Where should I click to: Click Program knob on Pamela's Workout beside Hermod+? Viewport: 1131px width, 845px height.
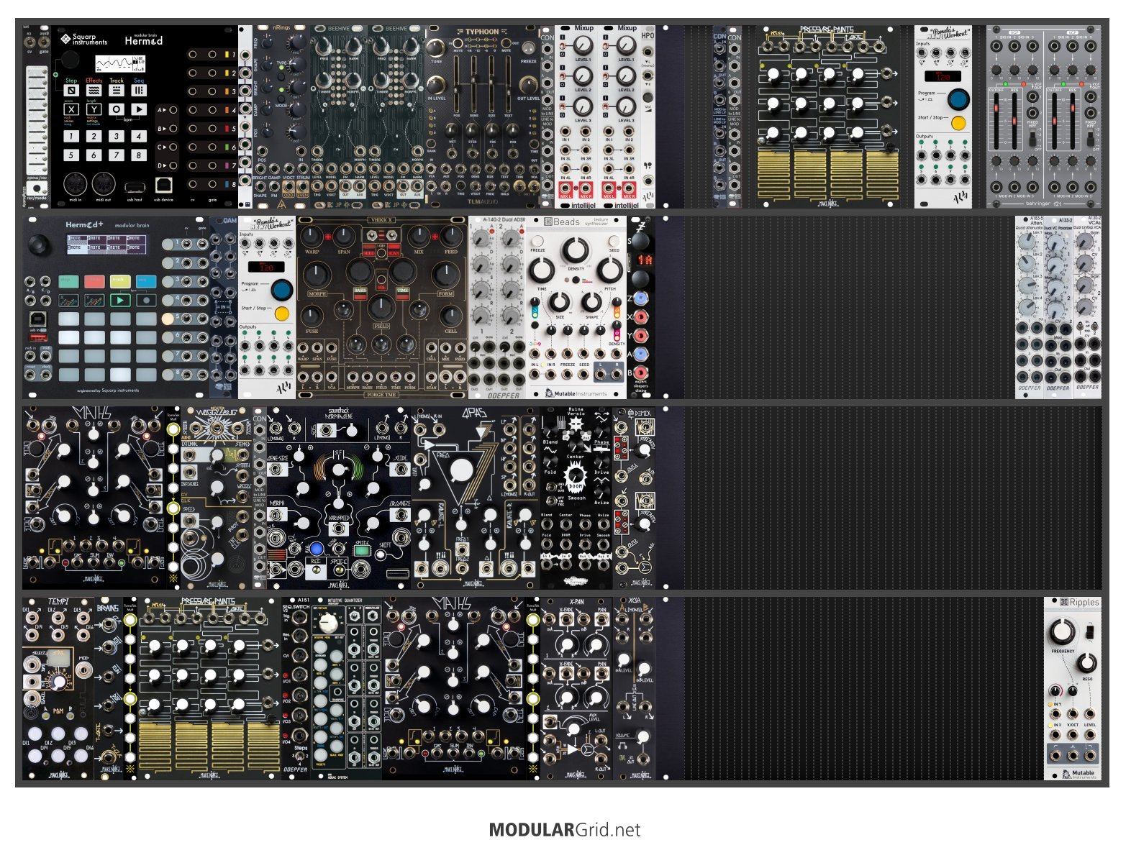281,290
